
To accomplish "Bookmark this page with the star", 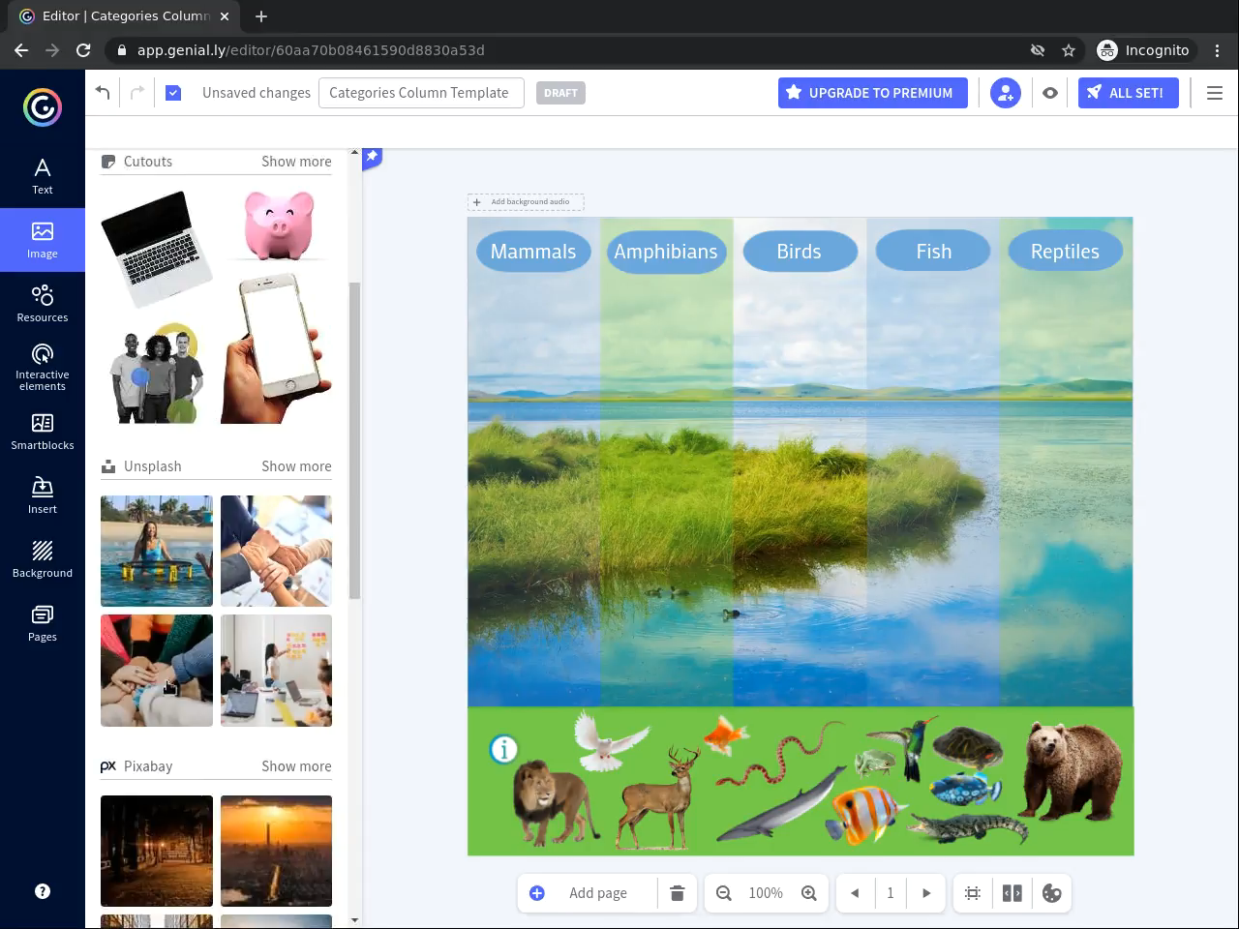I will click(1069, 50).
